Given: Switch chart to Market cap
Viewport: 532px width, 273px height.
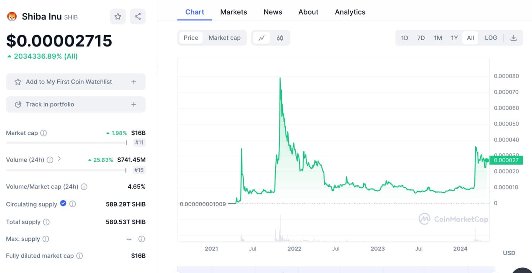Looking at the screenshot, I should (x=224, y=38).
